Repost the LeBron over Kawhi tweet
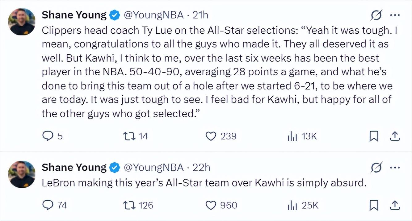The width and height of the screenshot is (412, 221). [x=128, y=205]
